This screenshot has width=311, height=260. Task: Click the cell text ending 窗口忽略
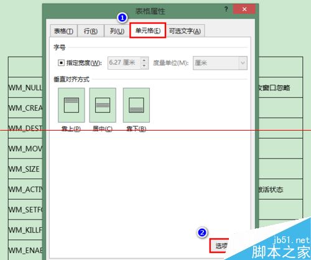[x=274, y=88]
